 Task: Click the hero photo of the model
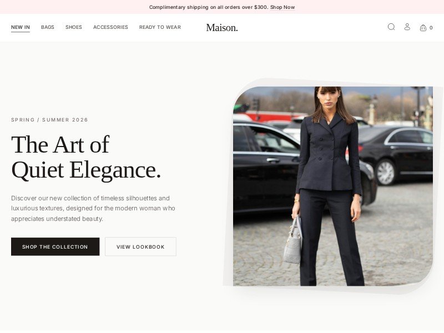click(333, 186)
